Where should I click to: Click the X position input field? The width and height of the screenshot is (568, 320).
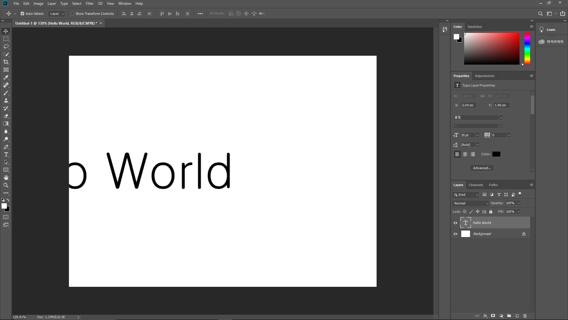468,105
